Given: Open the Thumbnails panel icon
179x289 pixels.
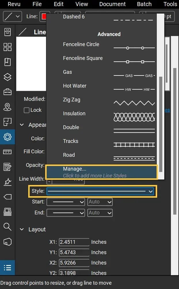Looking at the screenshot, I should point(7,47).
